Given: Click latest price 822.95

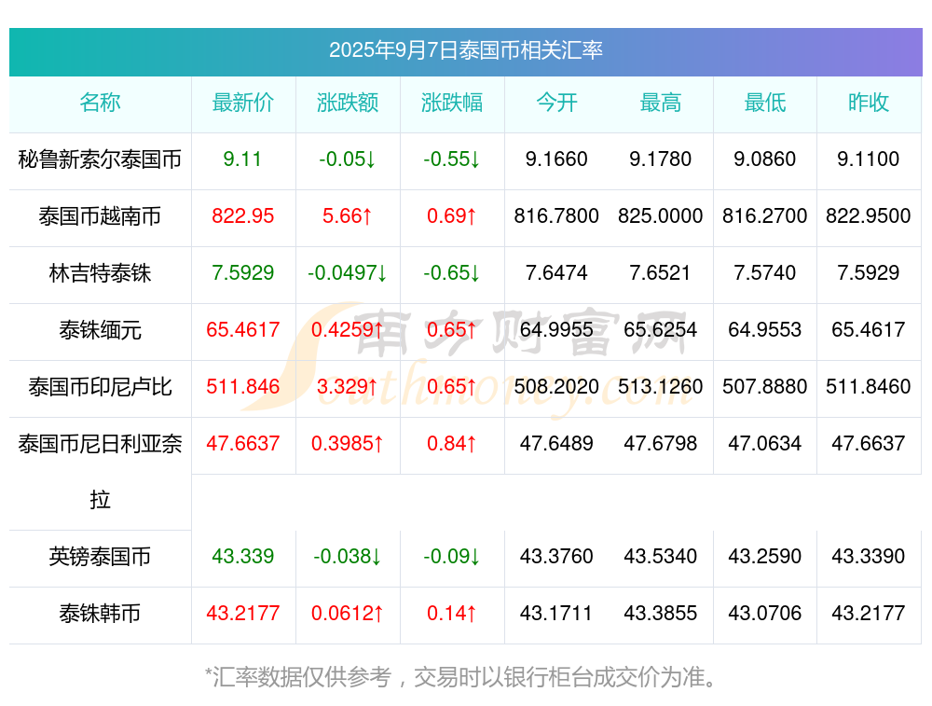Looking at the screenshot, I should coord(242,216).
